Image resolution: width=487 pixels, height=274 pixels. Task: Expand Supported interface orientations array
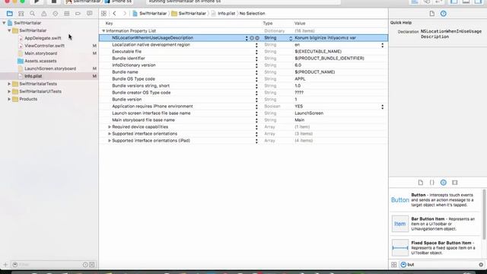[x=110, y=134]
